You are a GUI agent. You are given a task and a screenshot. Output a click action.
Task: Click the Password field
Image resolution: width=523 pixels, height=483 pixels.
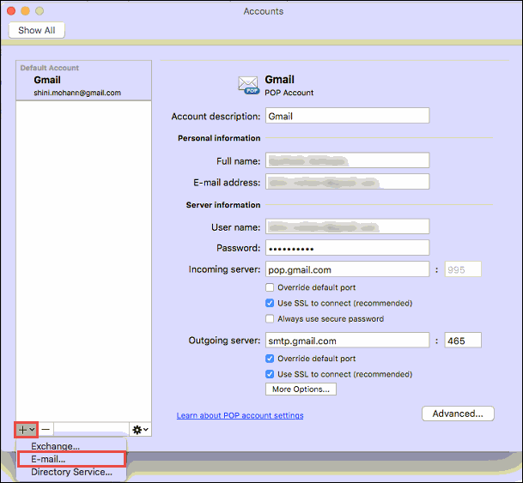[x=347, y=248]
